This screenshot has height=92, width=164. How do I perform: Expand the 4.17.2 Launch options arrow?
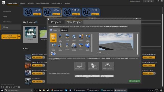coord(59,14)
